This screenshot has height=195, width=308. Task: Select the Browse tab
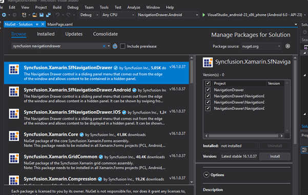[18, 34]
